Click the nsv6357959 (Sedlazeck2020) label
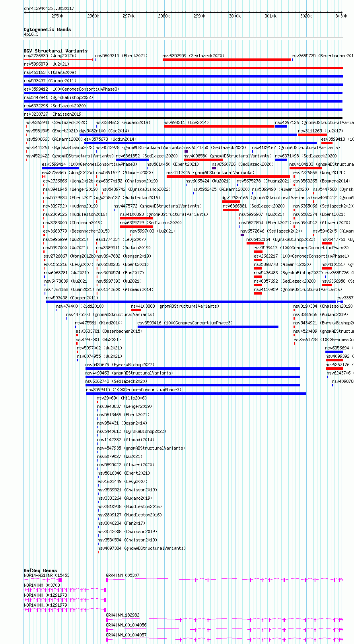 point(193,56)
